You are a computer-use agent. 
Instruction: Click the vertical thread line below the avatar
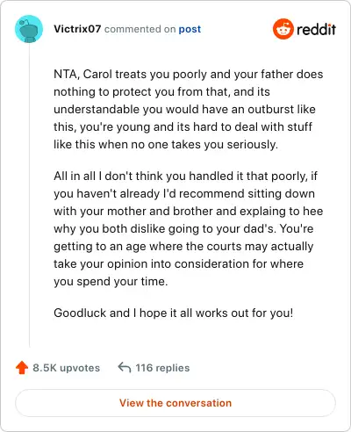[29, 196]
